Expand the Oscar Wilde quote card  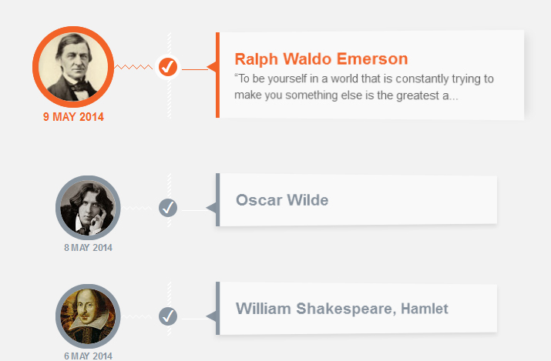(x=356, y=200)
